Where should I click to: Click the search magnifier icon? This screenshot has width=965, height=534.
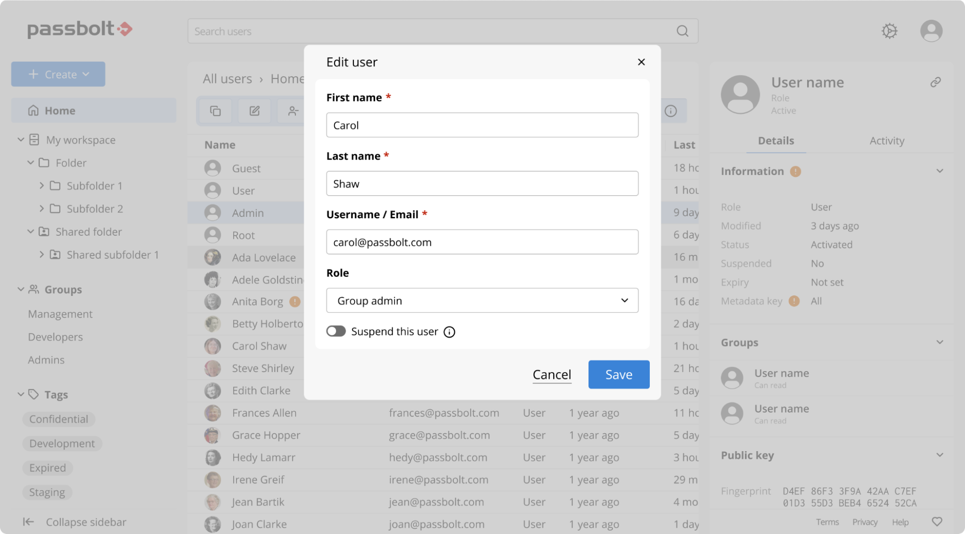682,31
